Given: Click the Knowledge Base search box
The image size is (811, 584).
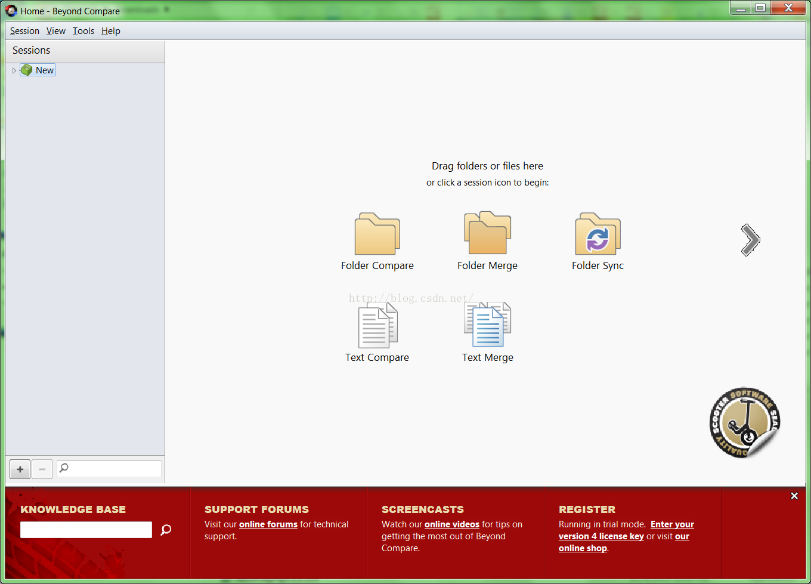Looking at the screenshot, I should [86, 530].
